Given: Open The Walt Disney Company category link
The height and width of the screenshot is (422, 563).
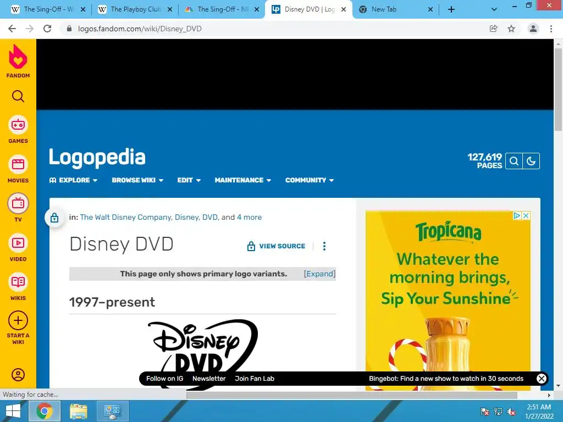Looking at the screenshot, I should pos(126,218).
